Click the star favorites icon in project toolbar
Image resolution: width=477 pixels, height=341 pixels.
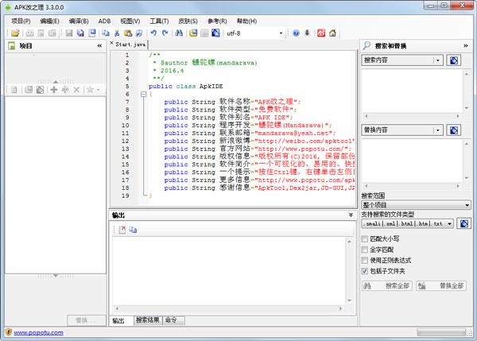point(90,90)
